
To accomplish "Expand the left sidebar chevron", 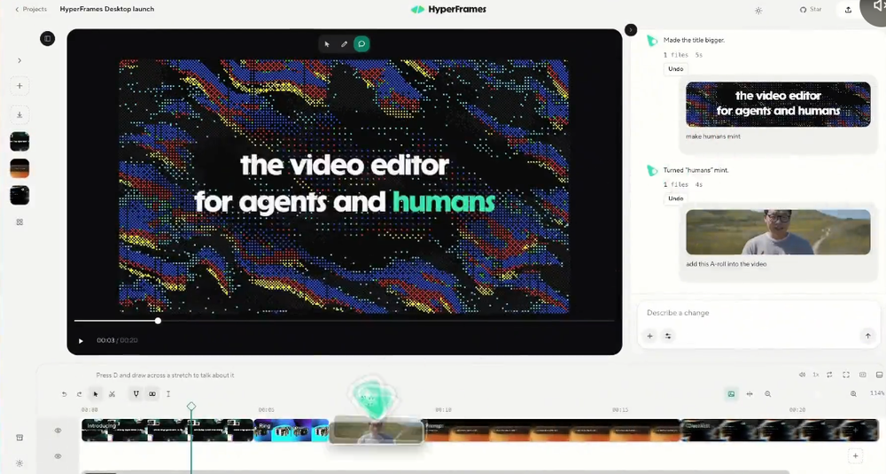I will (x=19, y=60).
